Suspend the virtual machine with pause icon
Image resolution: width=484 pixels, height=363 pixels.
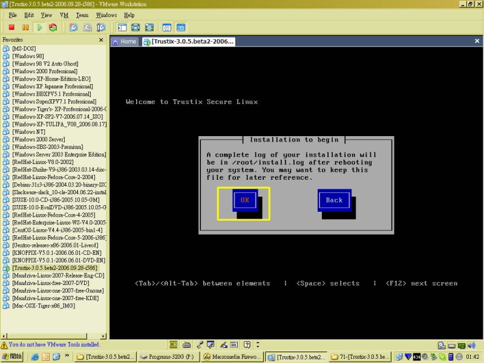click(x=25, y=27)
